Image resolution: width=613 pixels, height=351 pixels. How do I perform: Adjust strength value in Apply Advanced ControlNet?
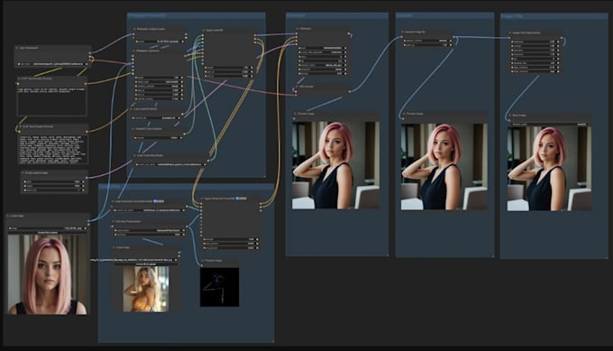230,239
